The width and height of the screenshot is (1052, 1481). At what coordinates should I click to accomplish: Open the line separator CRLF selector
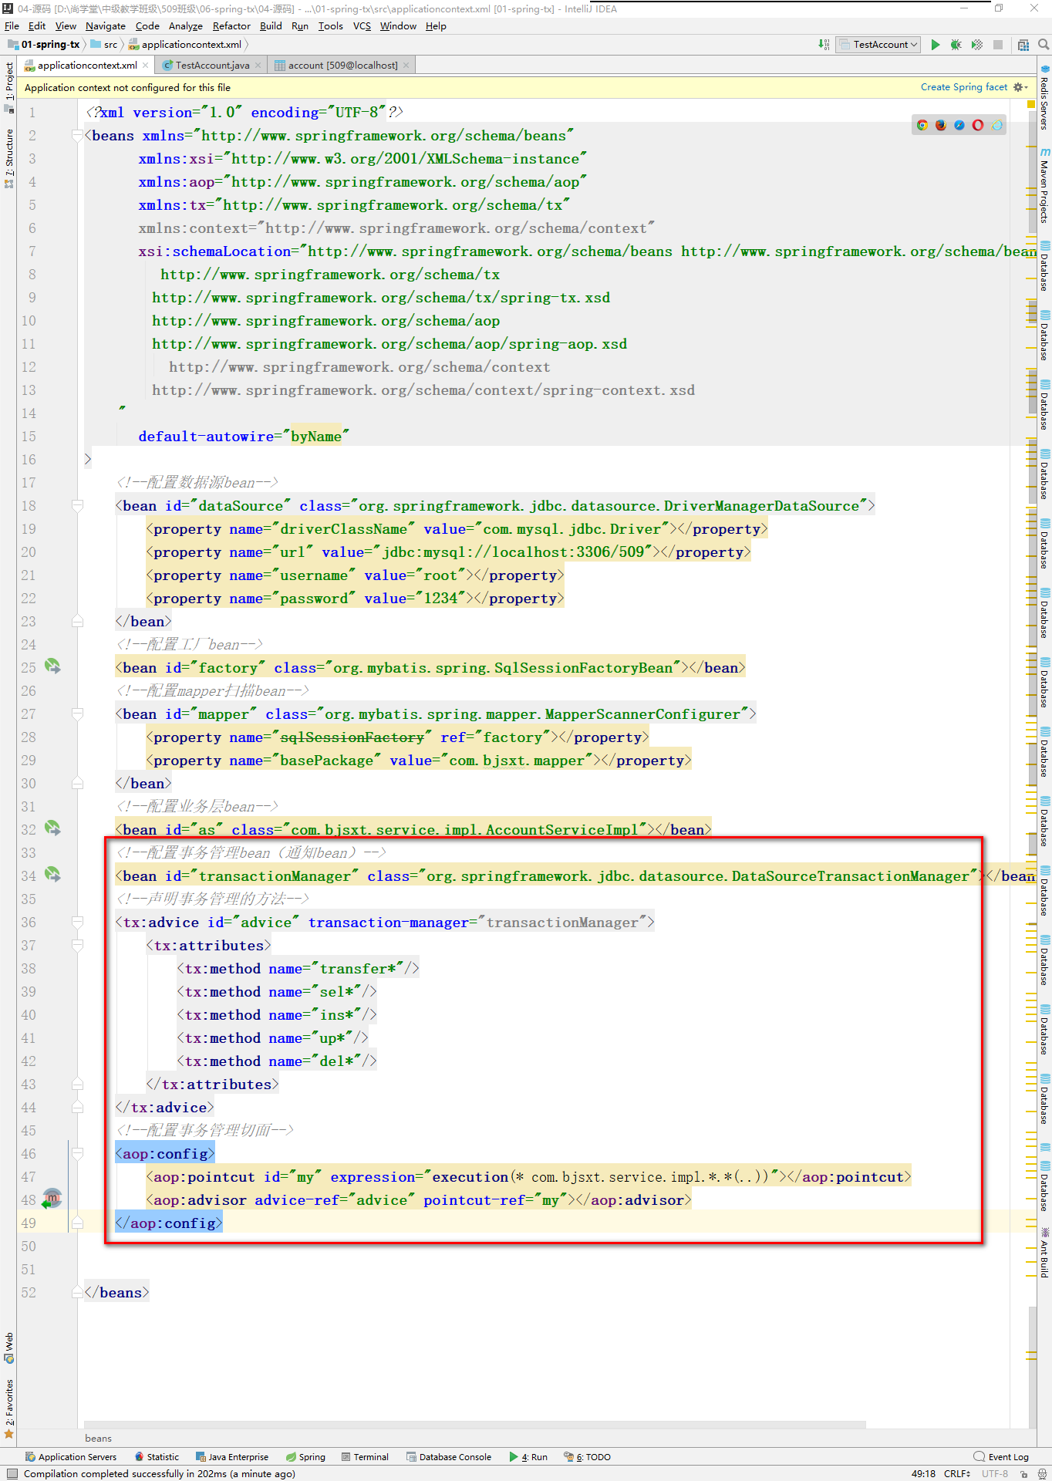(x=957, y=1473)
